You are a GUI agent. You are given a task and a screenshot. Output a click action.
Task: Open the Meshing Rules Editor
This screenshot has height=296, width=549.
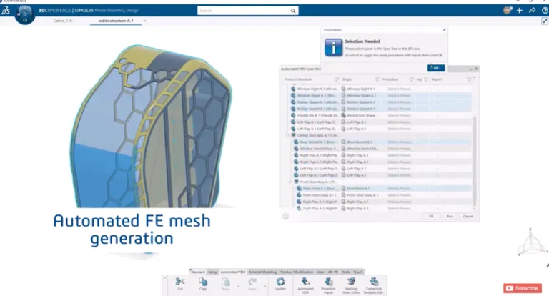tap(351, 285)
